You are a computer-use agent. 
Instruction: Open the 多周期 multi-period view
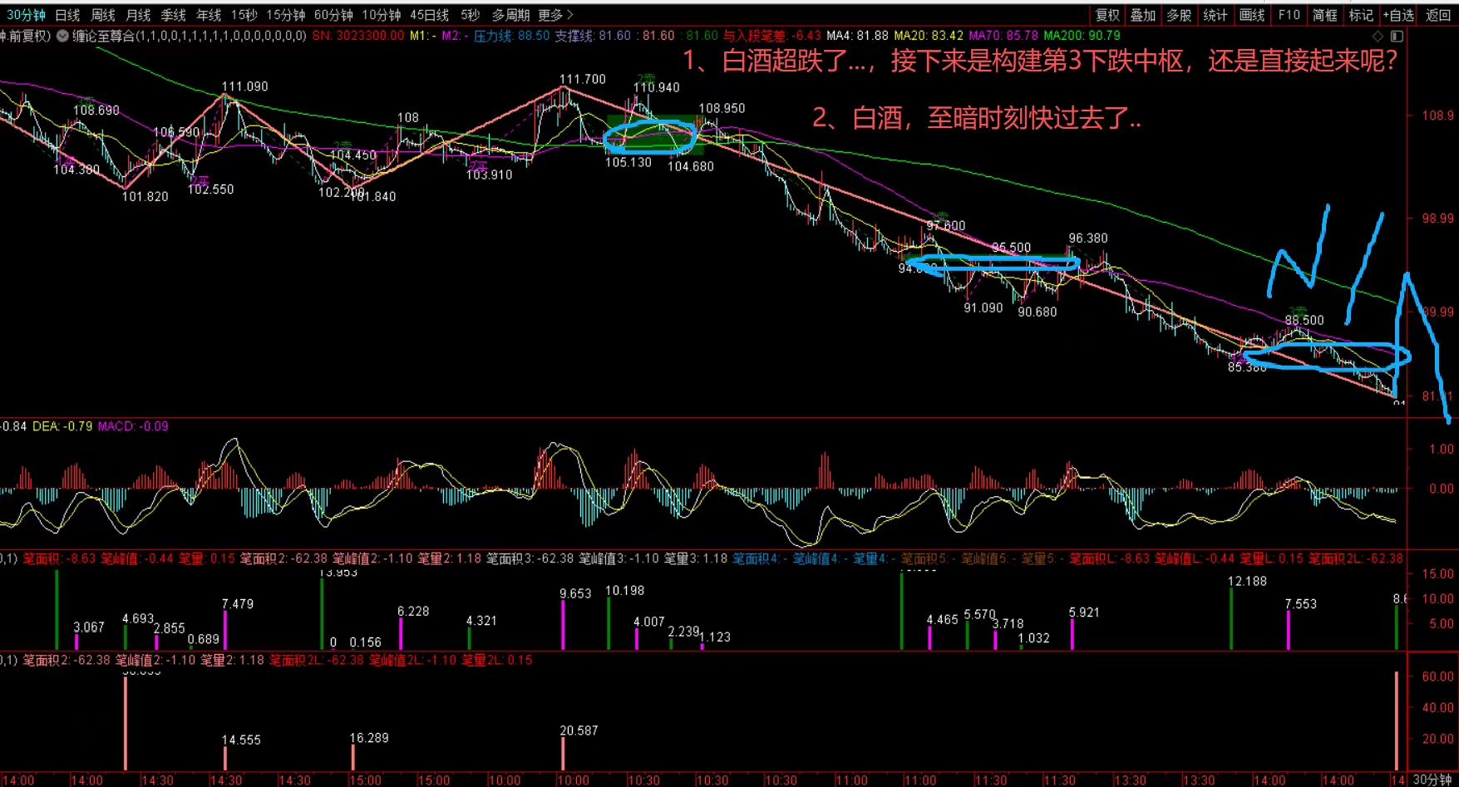[510, 15]
